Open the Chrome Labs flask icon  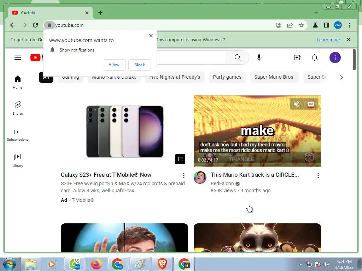315,25
